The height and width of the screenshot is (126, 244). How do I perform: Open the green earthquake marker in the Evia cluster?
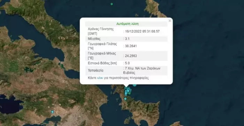point(129,93)
